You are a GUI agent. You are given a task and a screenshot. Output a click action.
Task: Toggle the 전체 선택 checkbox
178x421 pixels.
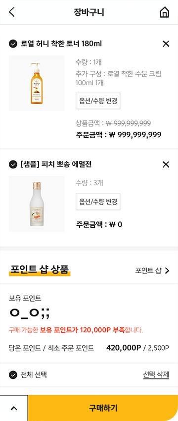tap(13, 375)
